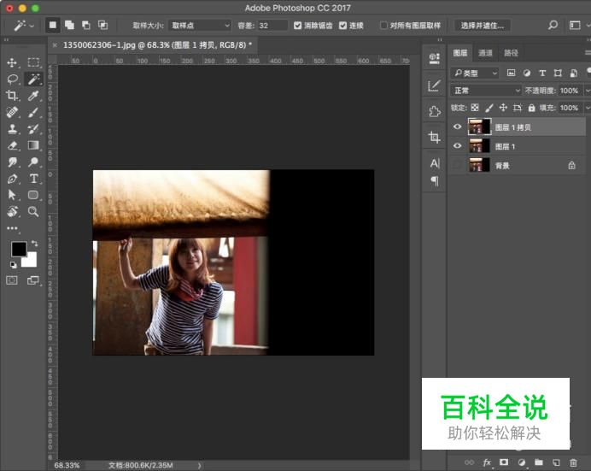
Task: Enable 对所有图层取样 checkbox
Action: click(383, 26)
